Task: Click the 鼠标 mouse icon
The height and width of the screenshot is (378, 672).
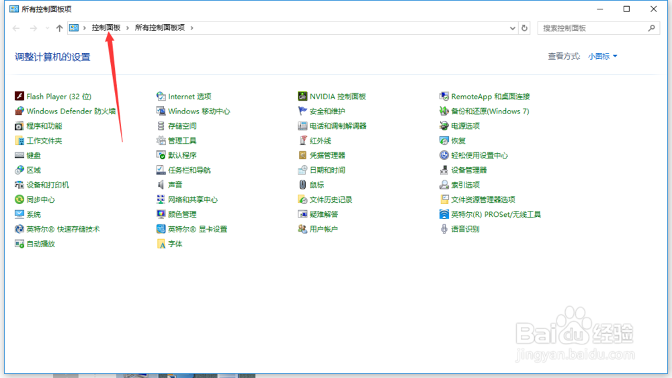Action: pyautogui.click(x=302, y=185)
